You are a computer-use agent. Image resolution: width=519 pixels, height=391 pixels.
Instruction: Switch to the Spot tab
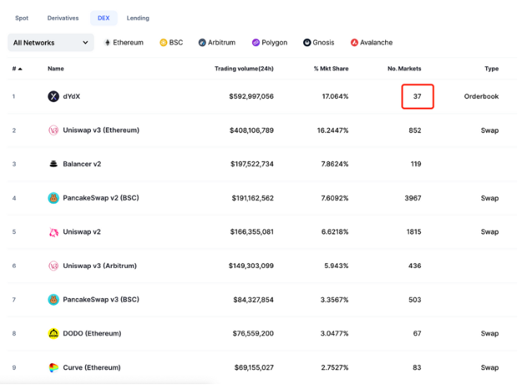click(x=22, y=18)
